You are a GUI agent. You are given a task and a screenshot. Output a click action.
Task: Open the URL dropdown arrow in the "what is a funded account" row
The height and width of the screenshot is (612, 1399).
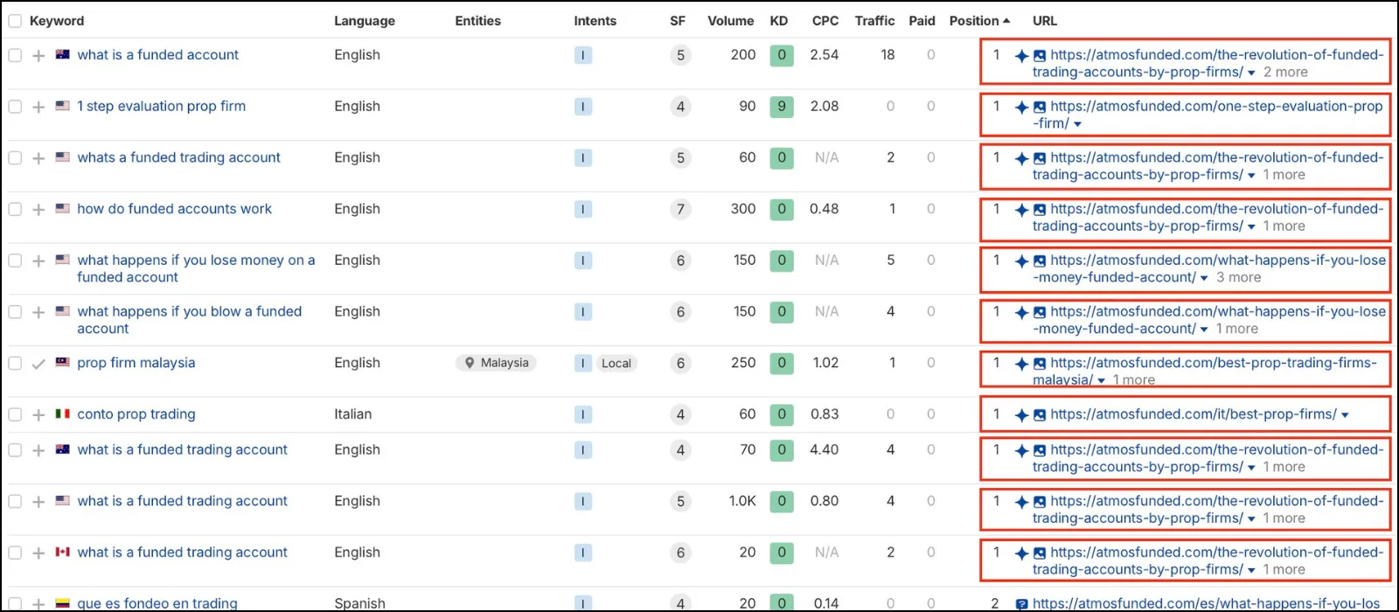1251,73
